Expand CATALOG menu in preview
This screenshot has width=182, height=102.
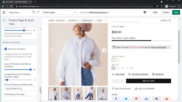point(61,20)
